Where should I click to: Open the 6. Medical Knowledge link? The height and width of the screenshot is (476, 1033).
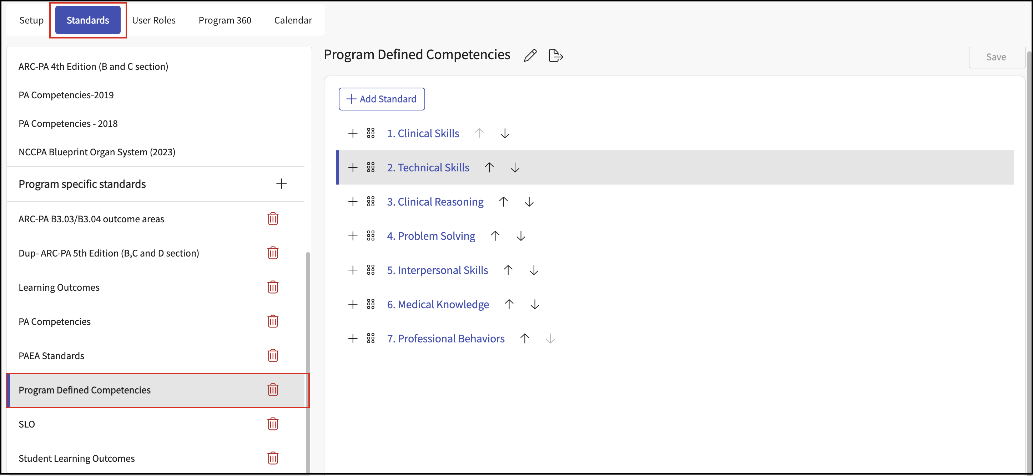[x=438, y=304]
